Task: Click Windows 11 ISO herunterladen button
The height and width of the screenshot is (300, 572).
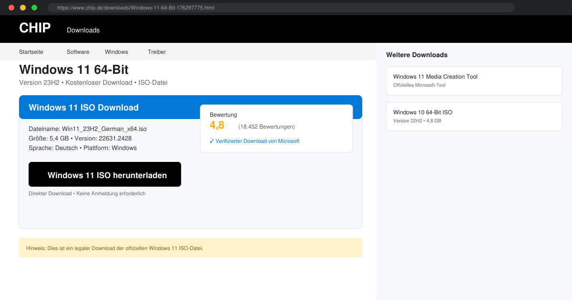Action: coord(105,174)
